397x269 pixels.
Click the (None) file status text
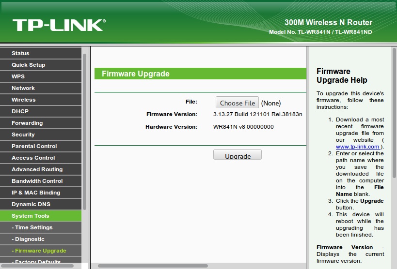point(271,103)
